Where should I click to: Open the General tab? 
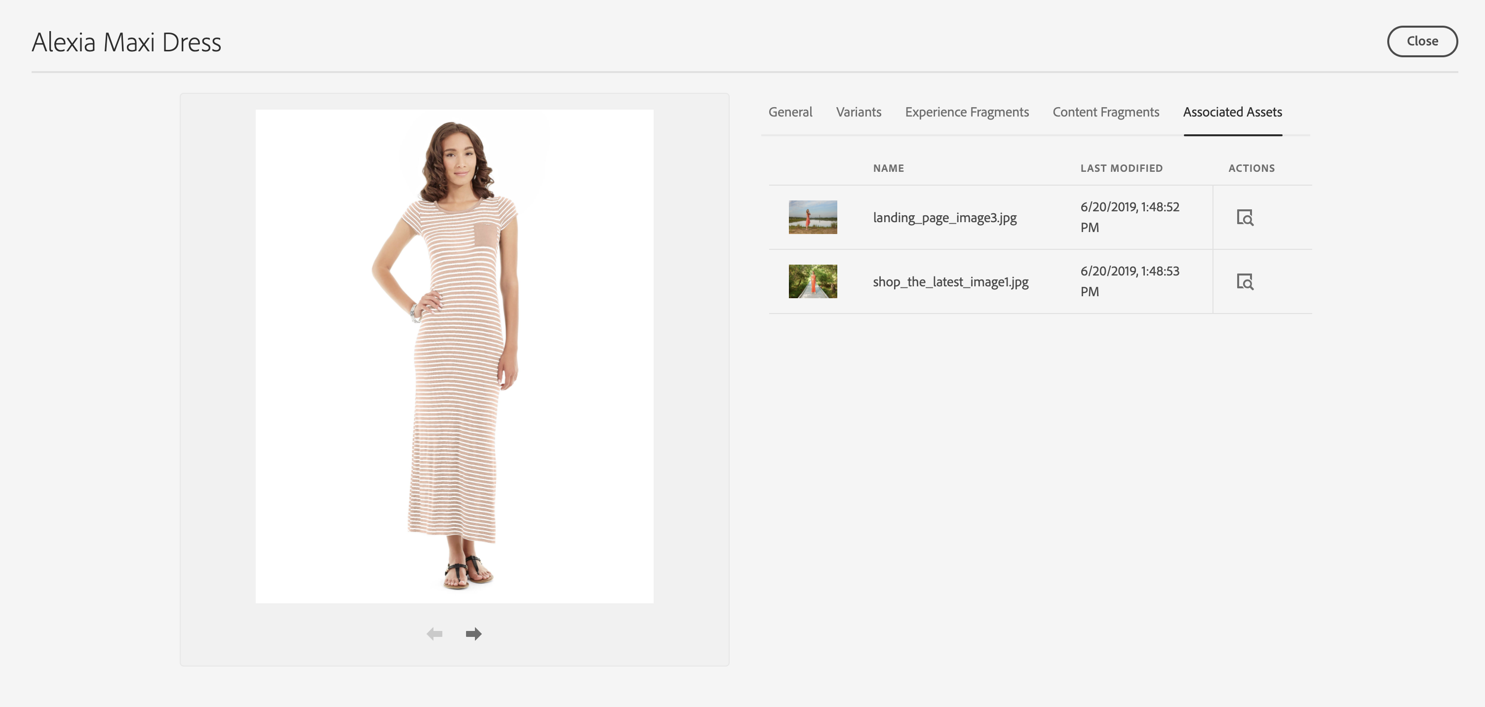click(x=790, y=112)
